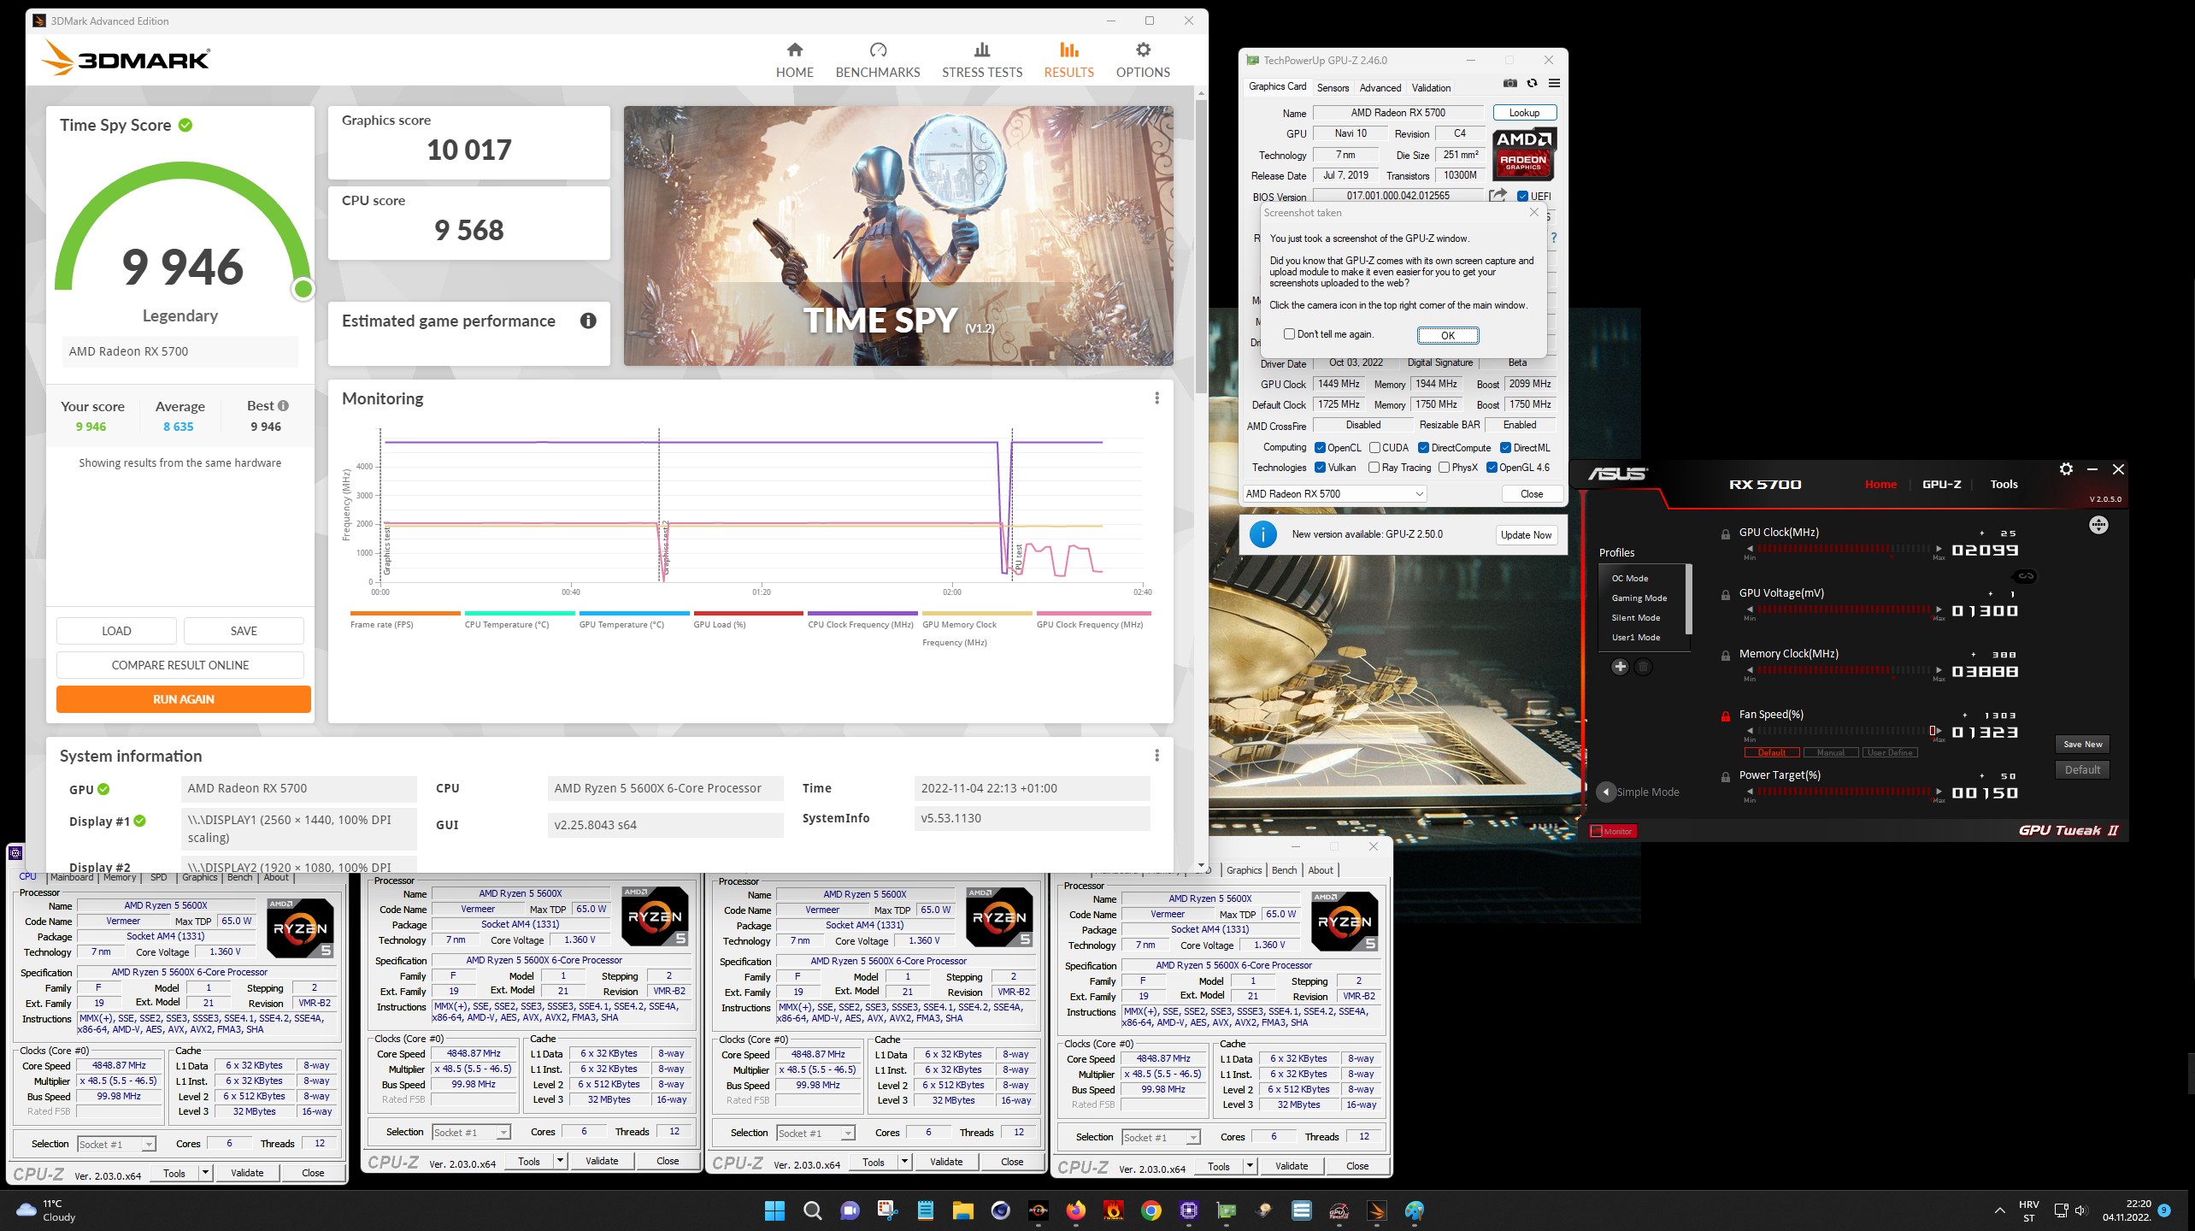Click the Time Spy hero image thumbnail
This screenshot has width=2195, height=1231.
pos(897,236)
